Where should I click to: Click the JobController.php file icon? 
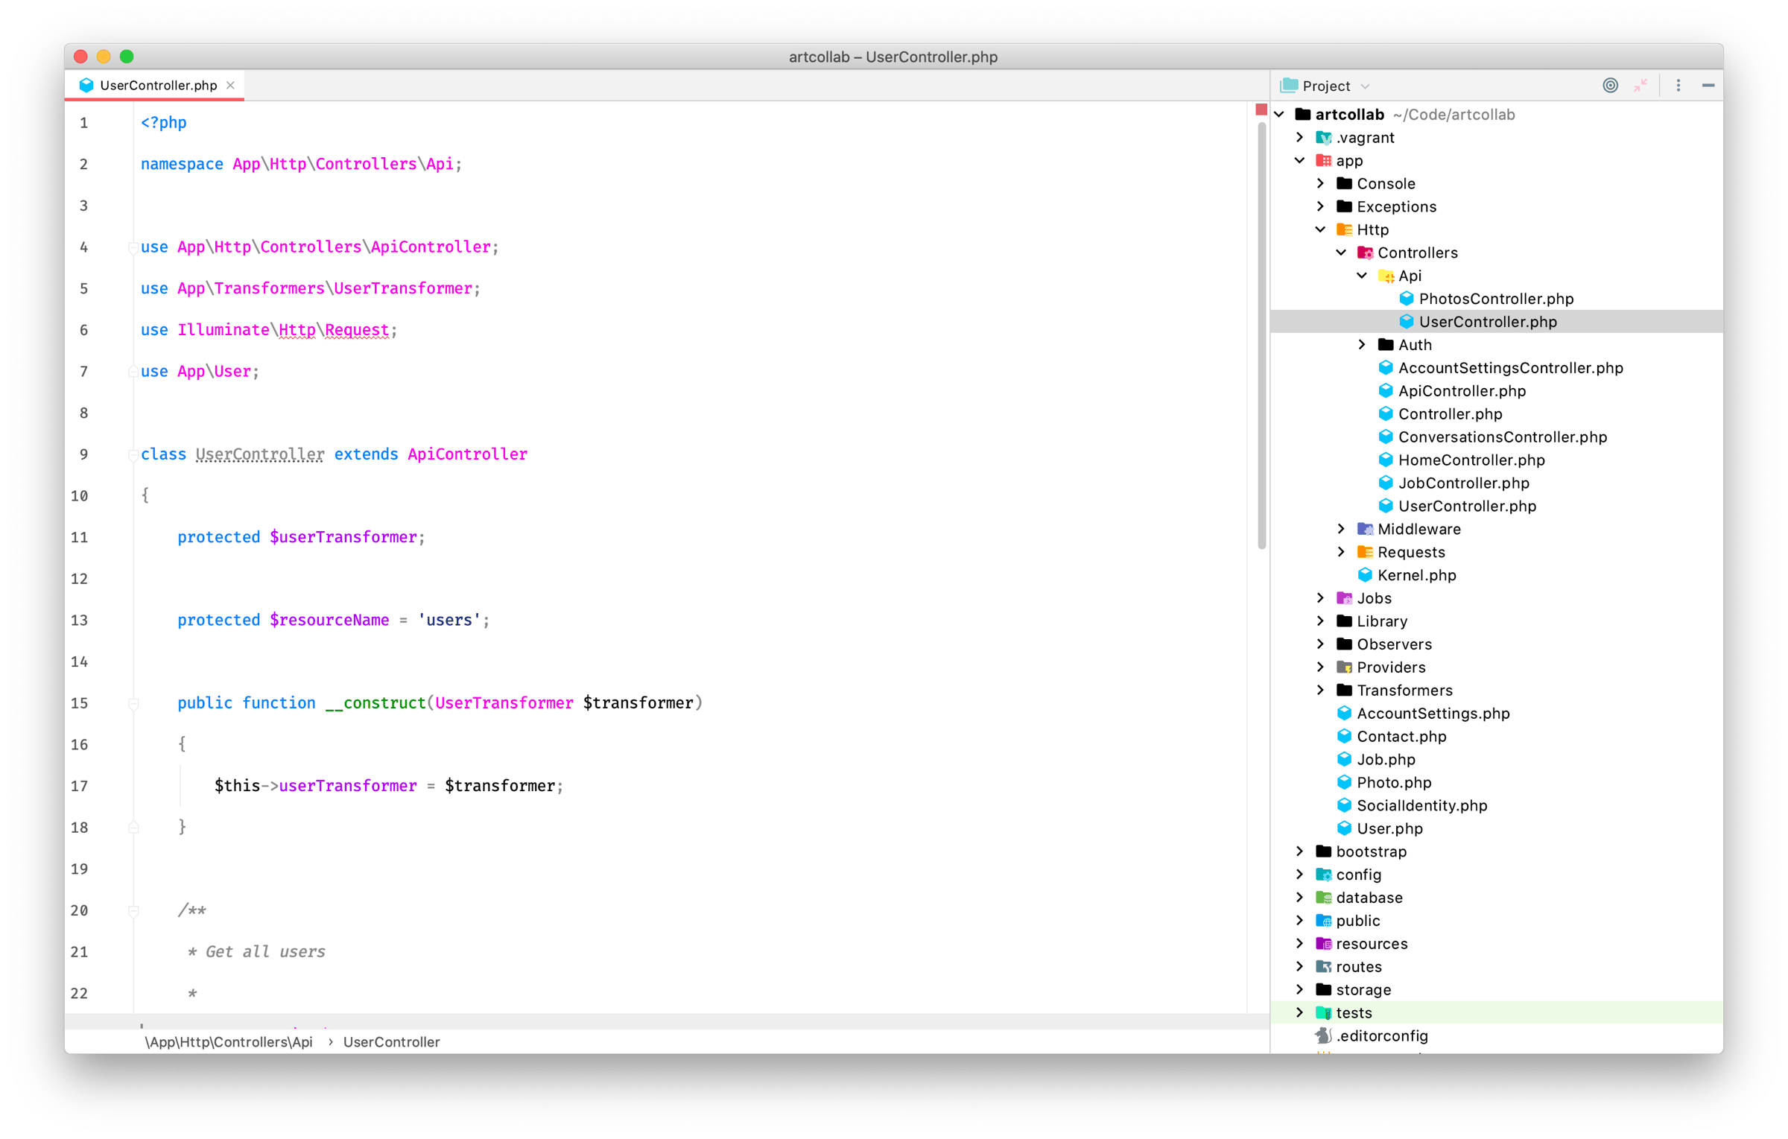[x=1386, y=483]
